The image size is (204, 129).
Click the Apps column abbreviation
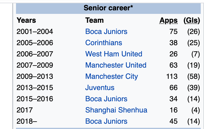click(168, 21)
